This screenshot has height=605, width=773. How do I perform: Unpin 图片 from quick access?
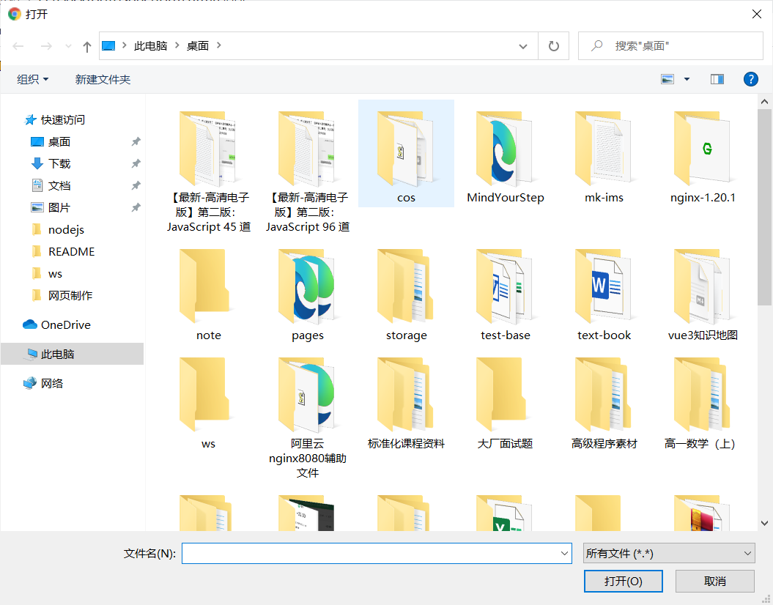click(136, 207)
